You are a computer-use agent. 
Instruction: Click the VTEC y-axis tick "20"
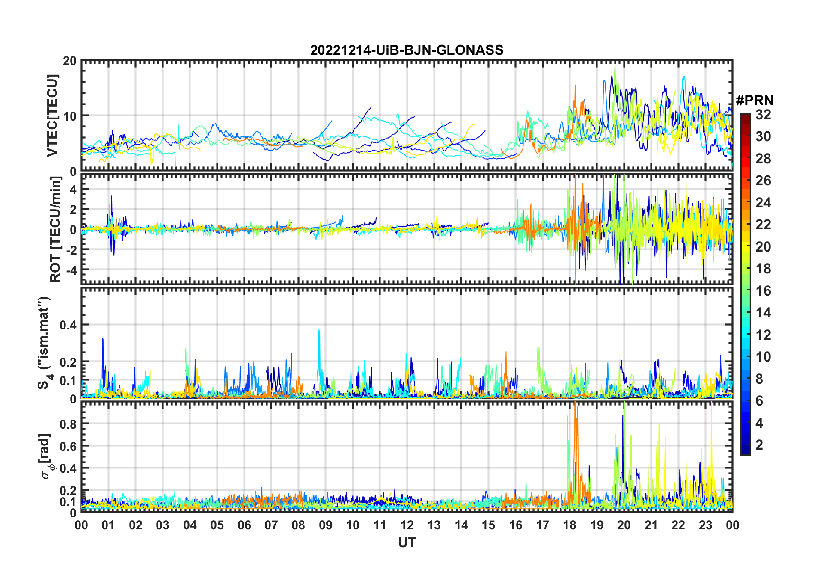pyautogui.click(x=70, y=61)
